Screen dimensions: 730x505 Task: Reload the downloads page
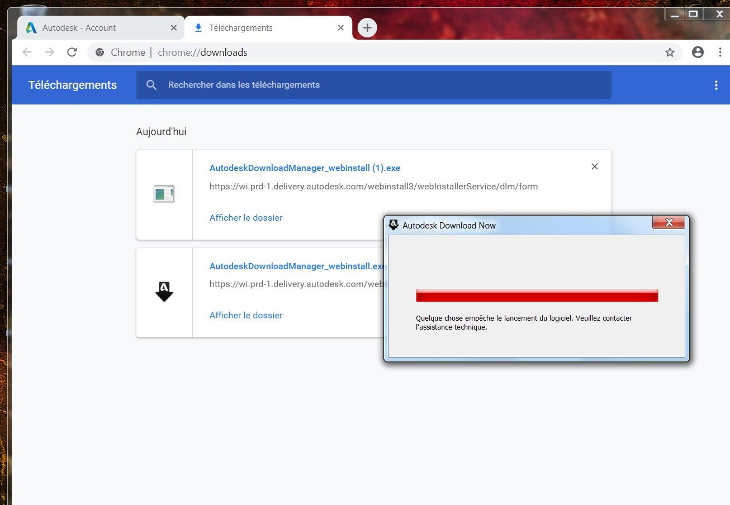(x=72, y=53)
